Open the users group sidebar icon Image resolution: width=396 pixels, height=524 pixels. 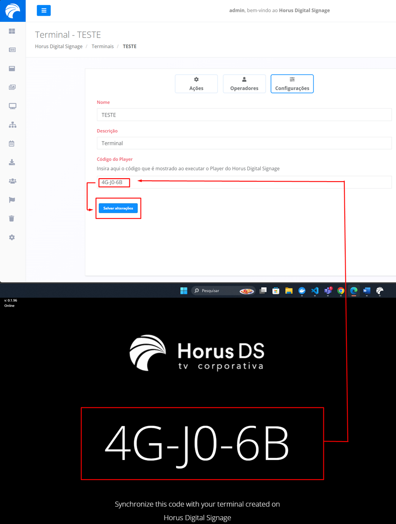(12, 181)
